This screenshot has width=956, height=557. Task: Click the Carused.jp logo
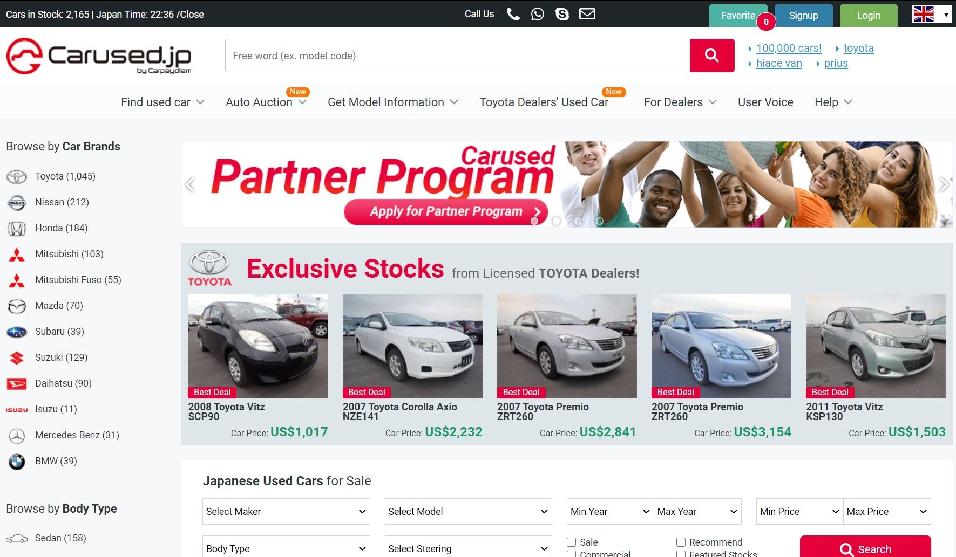pos(99,56)
